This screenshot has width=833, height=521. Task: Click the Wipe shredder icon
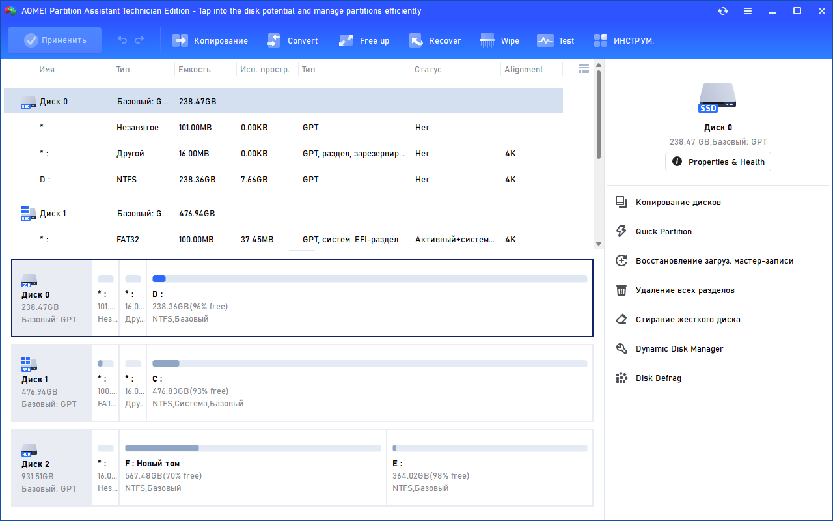coord(487,40)
